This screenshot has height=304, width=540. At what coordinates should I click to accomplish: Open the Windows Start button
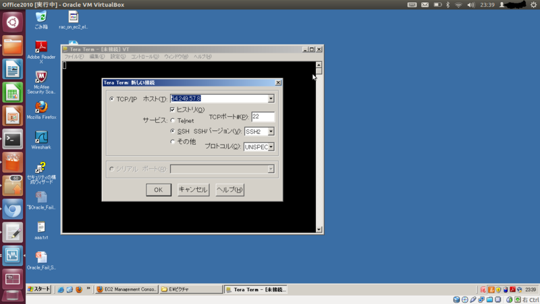pos(39,289)
